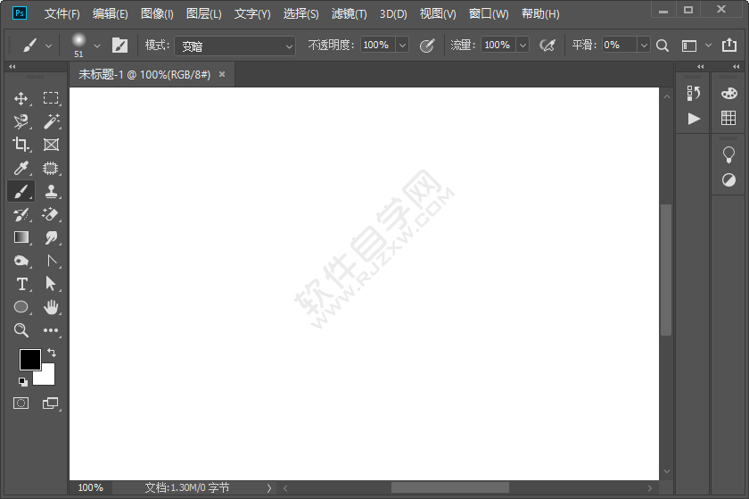Open the Color palette panel
This screenshot has width=749, height=499.
729,94
